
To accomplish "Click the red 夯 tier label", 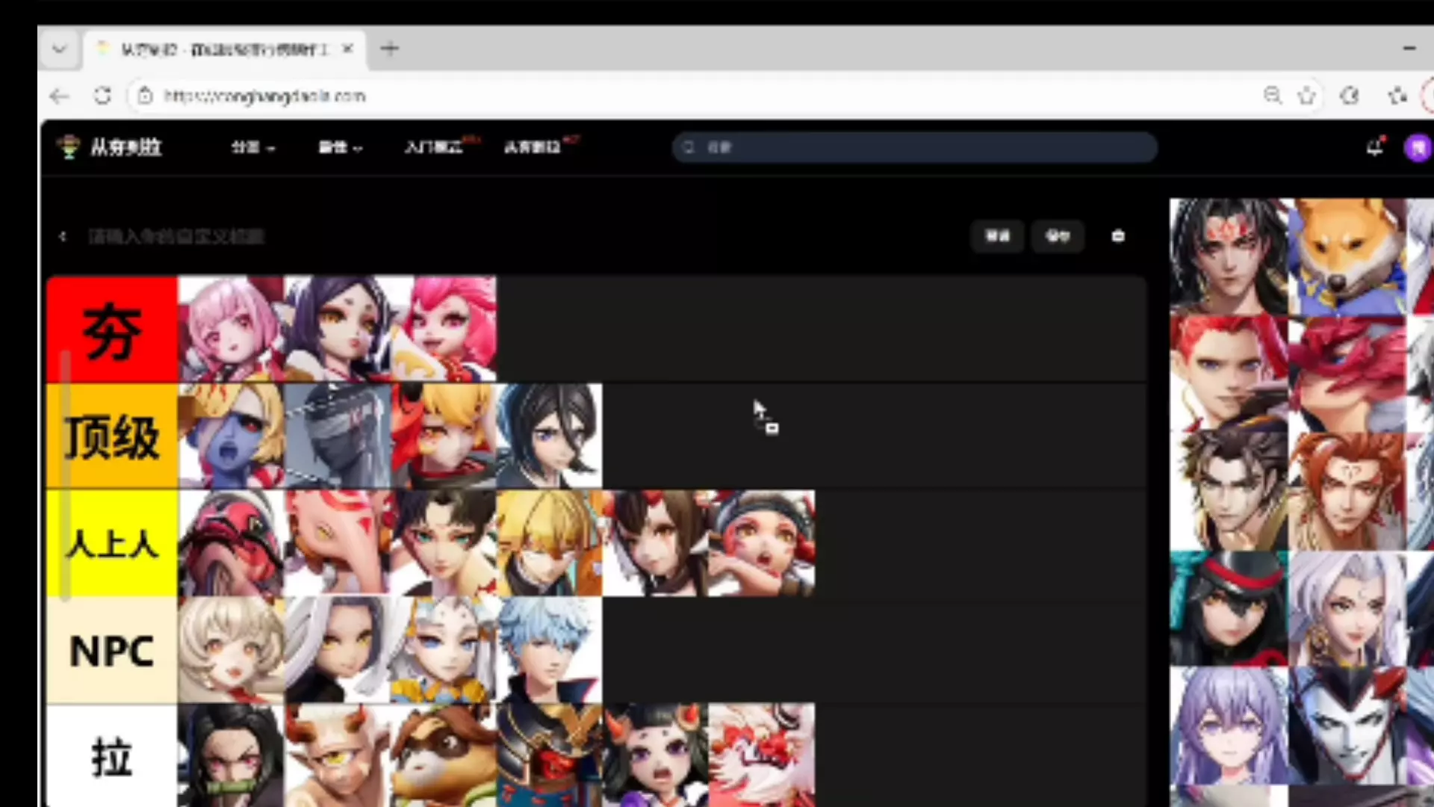I will (x=112, y=330).
